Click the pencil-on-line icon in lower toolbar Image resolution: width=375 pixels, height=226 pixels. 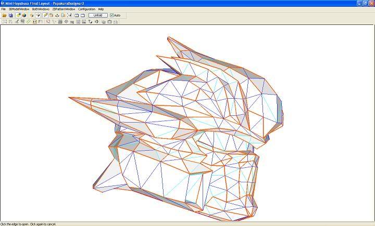(17, 22)
